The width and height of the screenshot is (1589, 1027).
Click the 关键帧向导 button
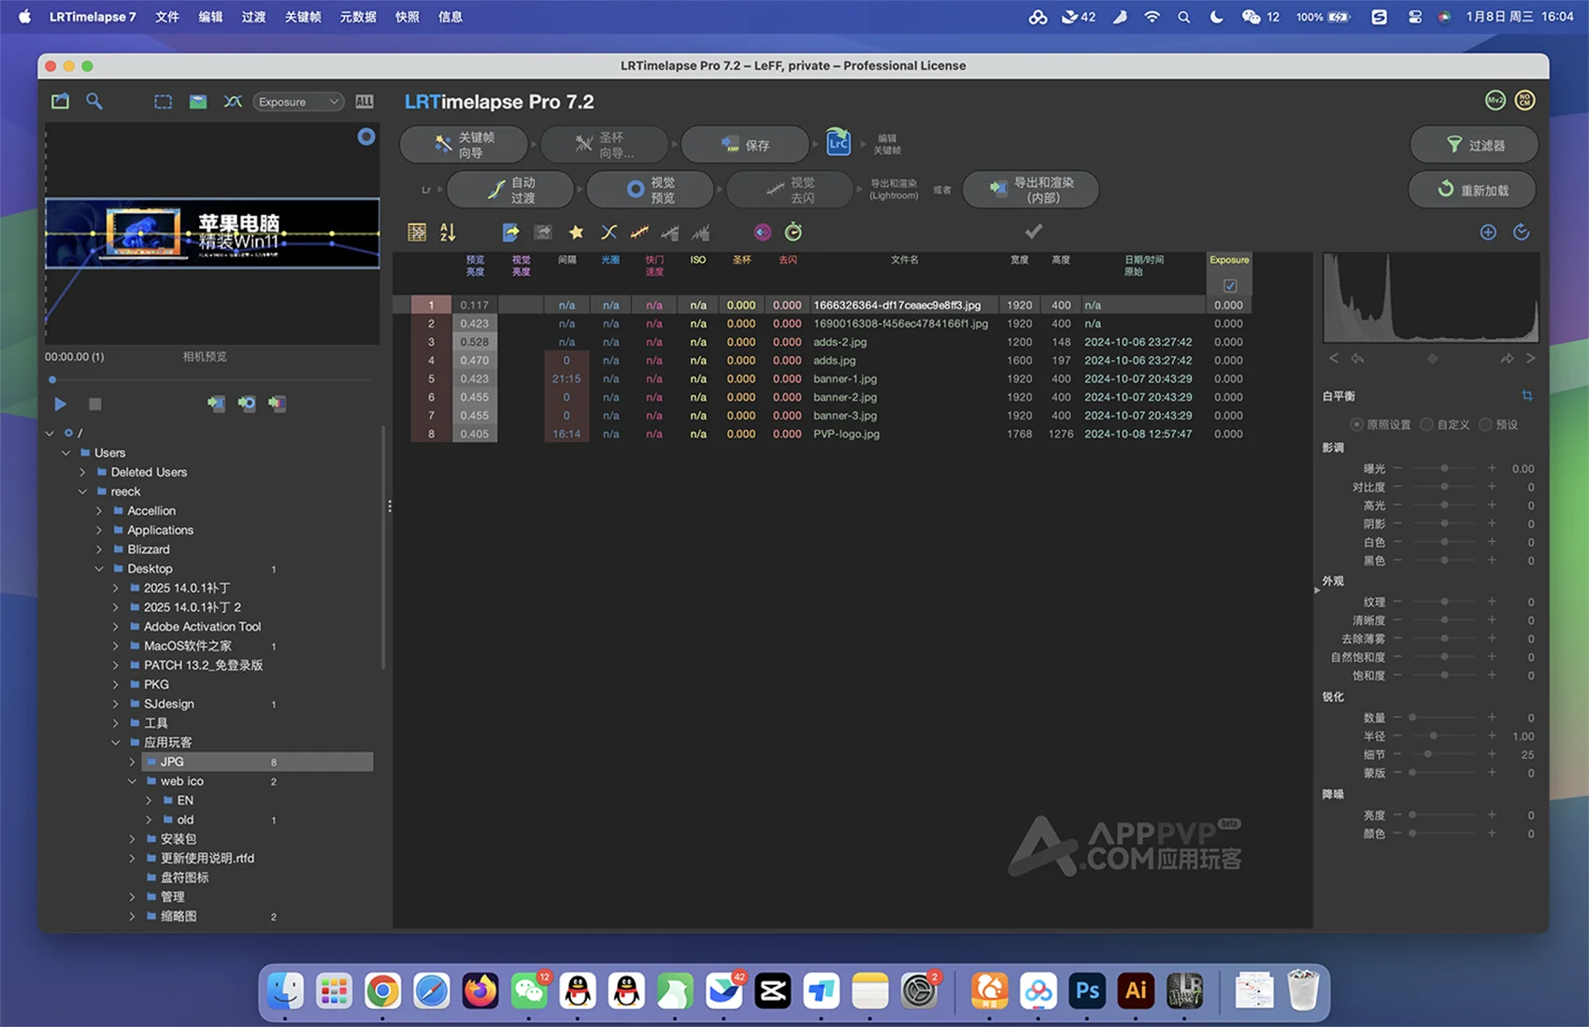point(465,145)
